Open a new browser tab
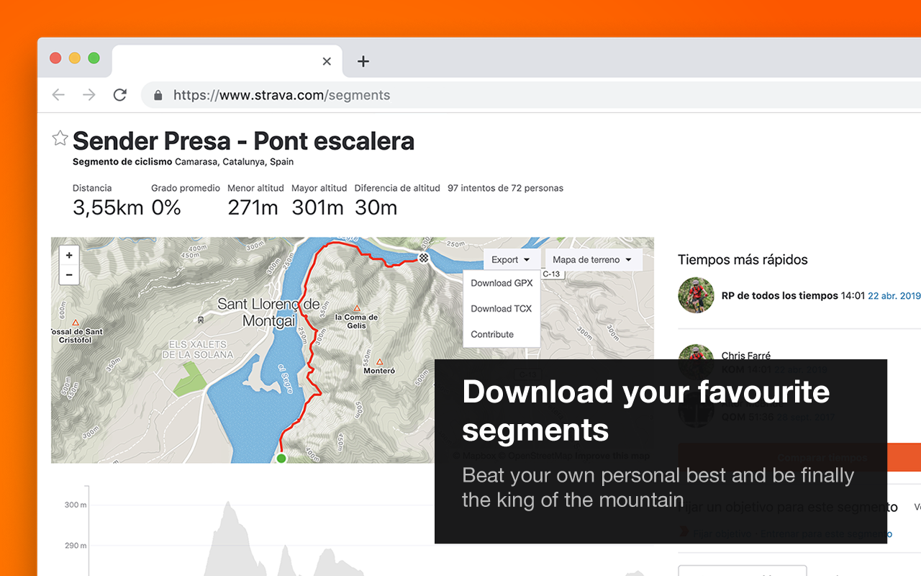921x576 pixels. [x=363, y=61]
